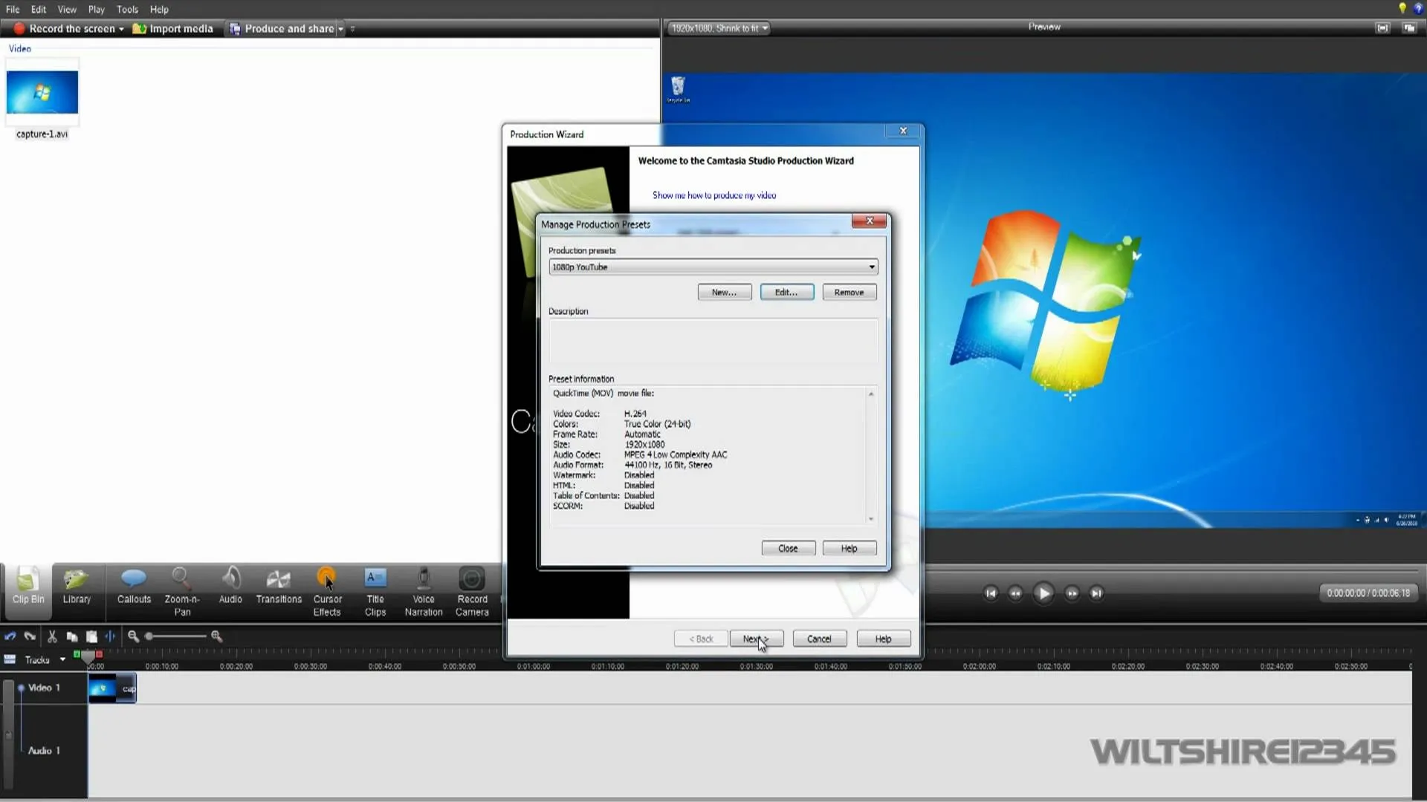Follow Show me how to produce link

(714, 195)
